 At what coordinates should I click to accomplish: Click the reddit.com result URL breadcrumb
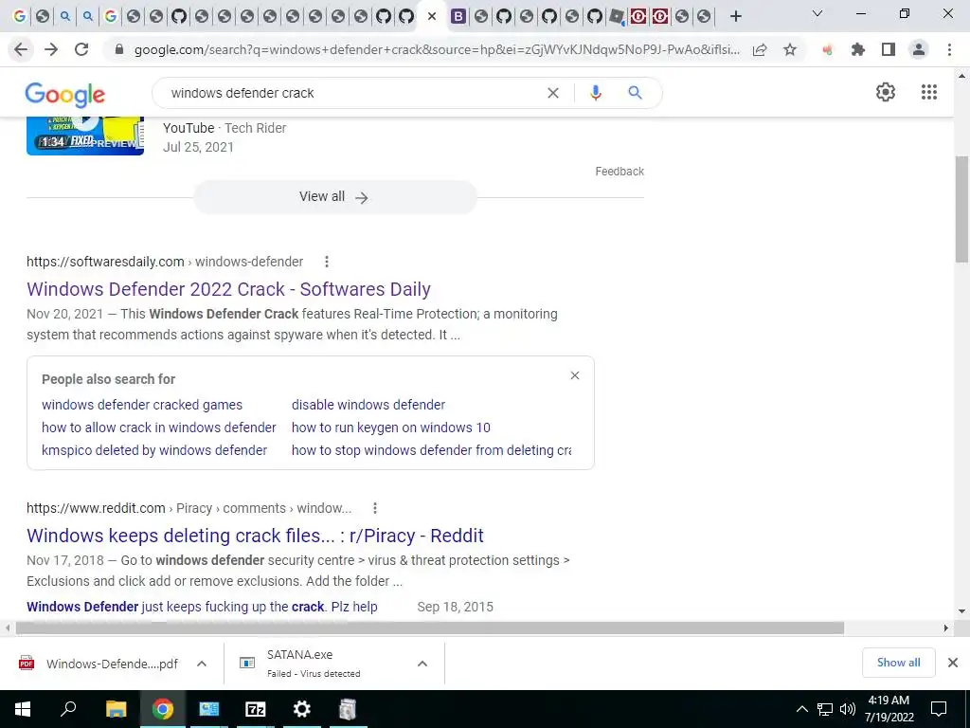click(x=189, y=508)
